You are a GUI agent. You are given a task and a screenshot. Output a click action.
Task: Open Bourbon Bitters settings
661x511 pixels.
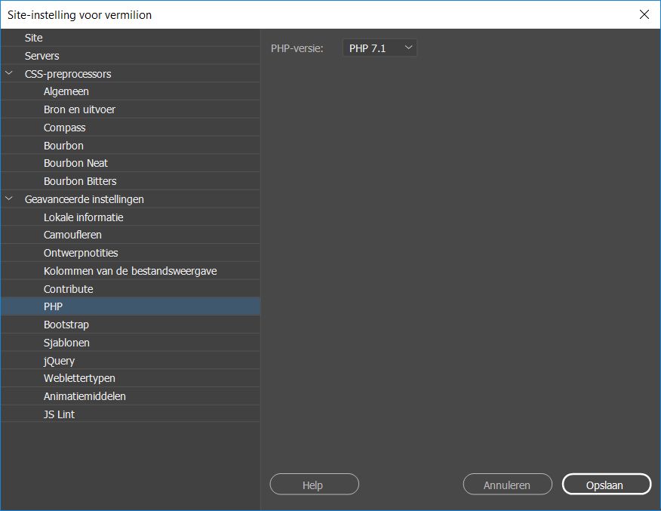tap(131, 181)
